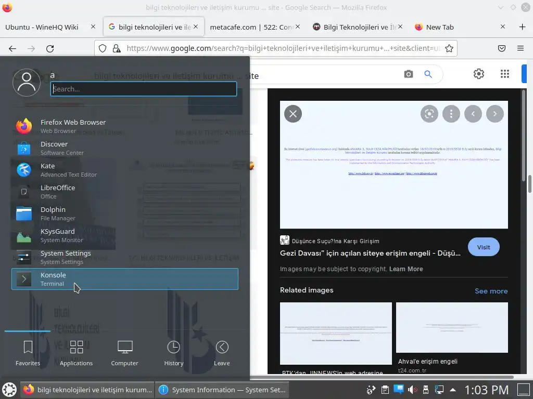Switch to the History launcher tab
Viewport: 533px width, 399px height.
tap(174, 353)
